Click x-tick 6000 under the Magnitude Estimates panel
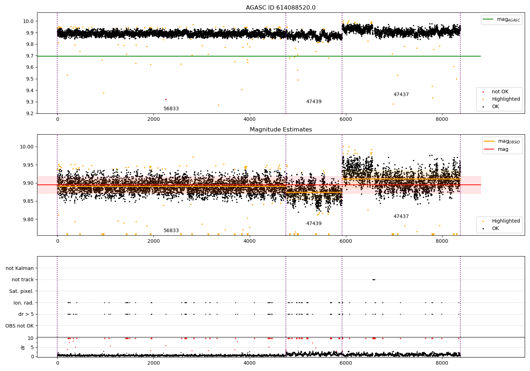530x371 pixels. [346, 241]
